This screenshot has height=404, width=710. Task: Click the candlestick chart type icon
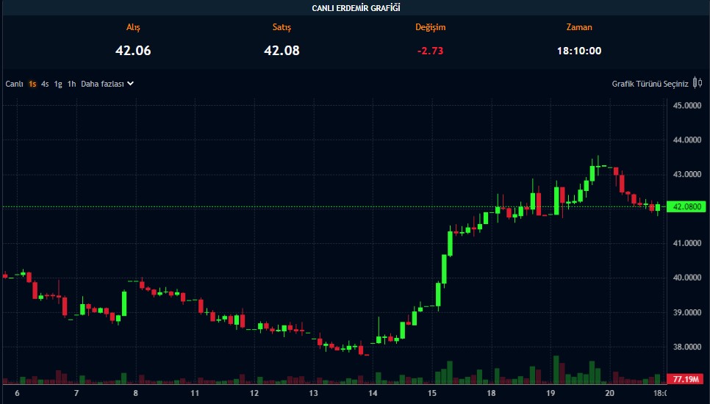point(698,84)
